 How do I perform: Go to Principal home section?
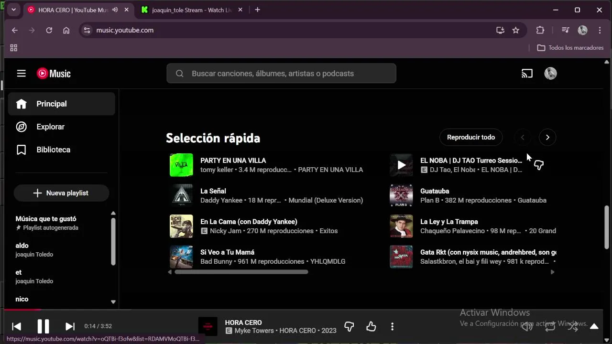pos(62,104)
